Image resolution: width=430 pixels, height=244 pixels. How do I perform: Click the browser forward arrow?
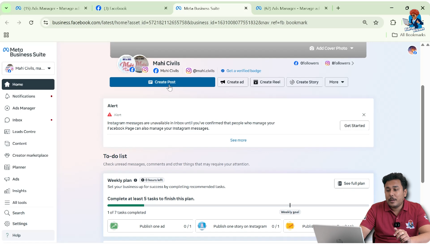[19, 23]
